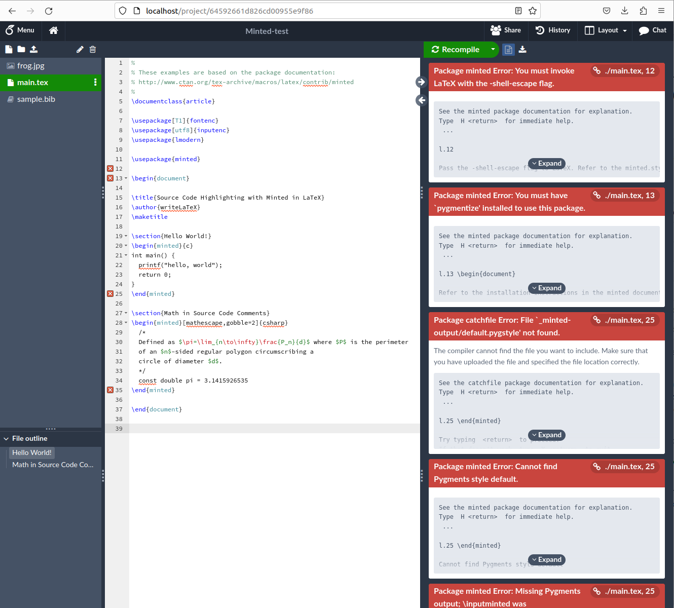This screenshot has width=674, height=608.
Task: Open the Overleaf Menu
Action: (21, 30)
